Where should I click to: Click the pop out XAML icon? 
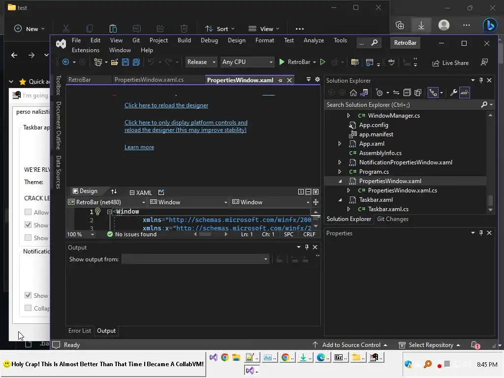click(x=161, y=192)
